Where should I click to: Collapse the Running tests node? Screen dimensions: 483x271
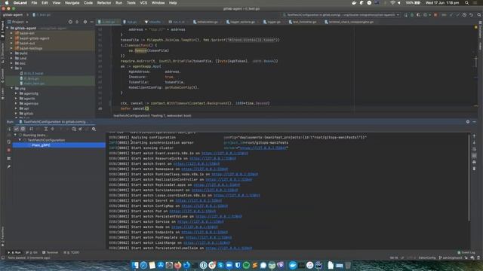pyautogui.click(x=15, y=135)
